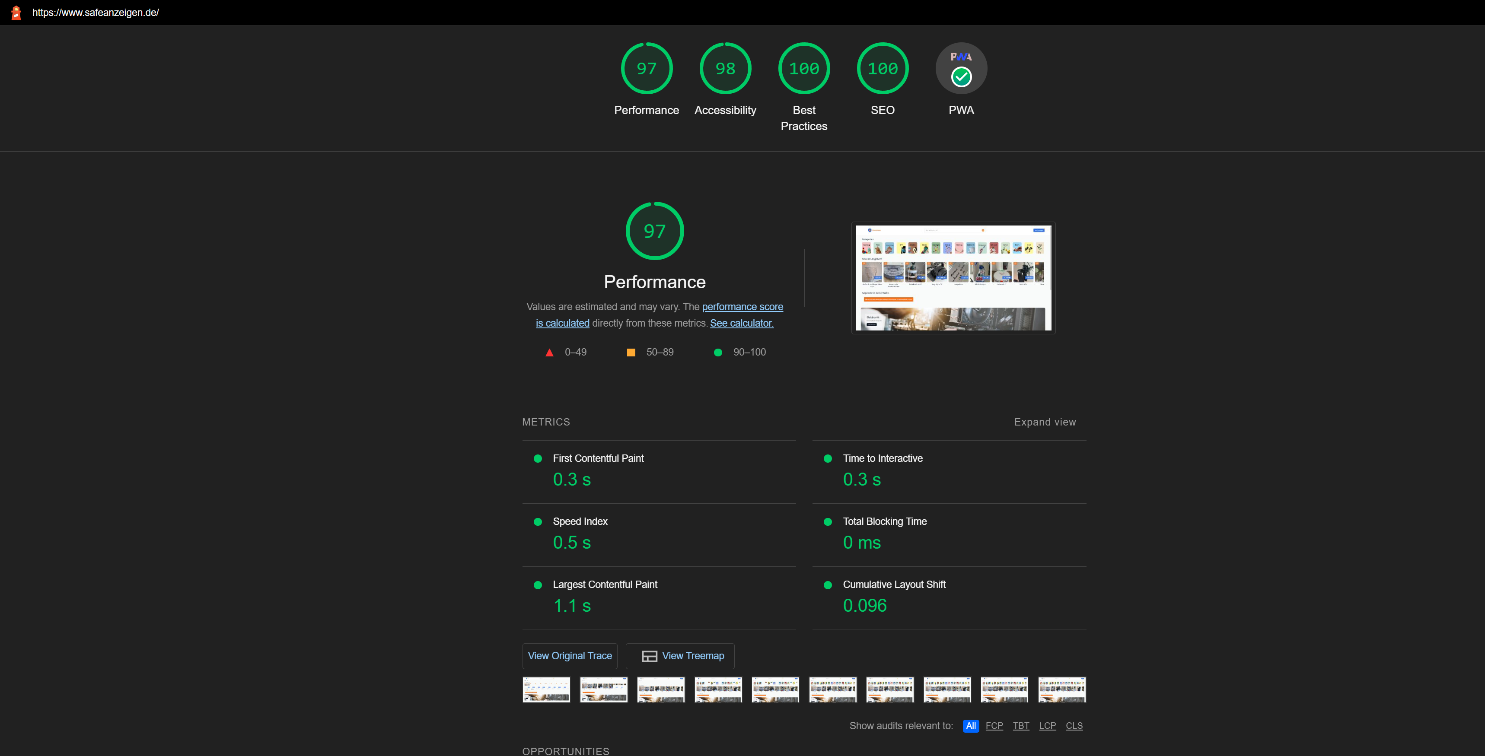Expand the First Contentful Paint metric
The width and height of the screenshot is (1485, 756).
pos(598,459)
